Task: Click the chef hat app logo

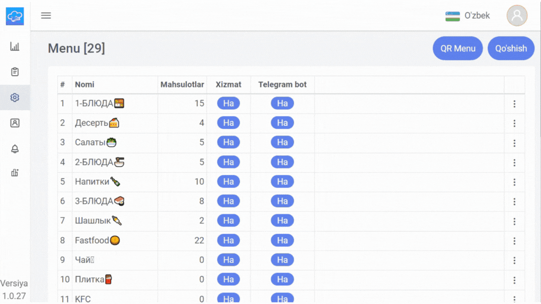Action: [15, 16]
